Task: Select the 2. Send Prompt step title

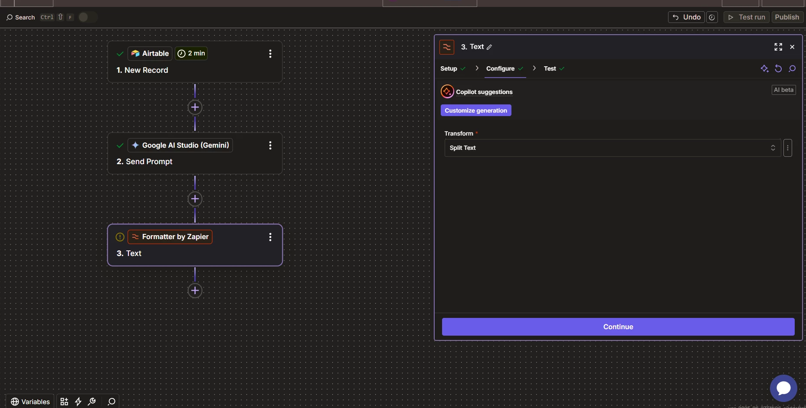Action: (x=144, y=162)
